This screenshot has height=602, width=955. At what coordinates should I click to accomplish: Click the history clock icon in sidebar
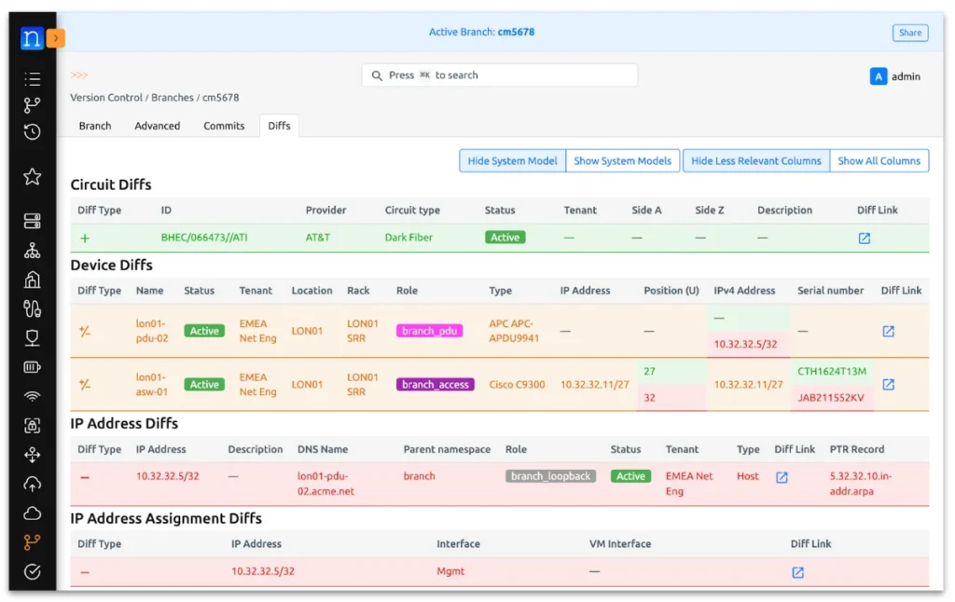point(32,132)
